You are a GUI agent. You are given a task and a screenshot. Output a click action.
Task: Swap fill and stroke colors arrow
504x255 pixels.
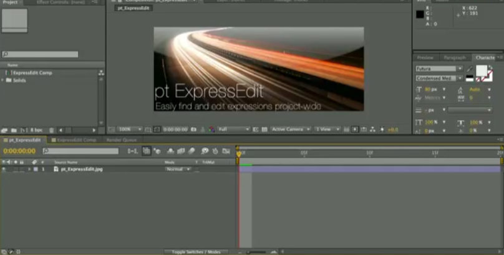pyautogui.click(x=490, y=67)
